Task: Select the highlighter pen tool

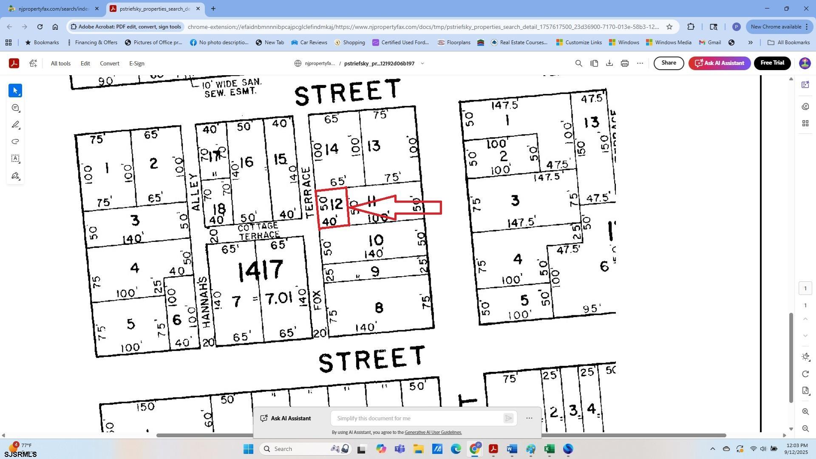Action: (15, 125)
